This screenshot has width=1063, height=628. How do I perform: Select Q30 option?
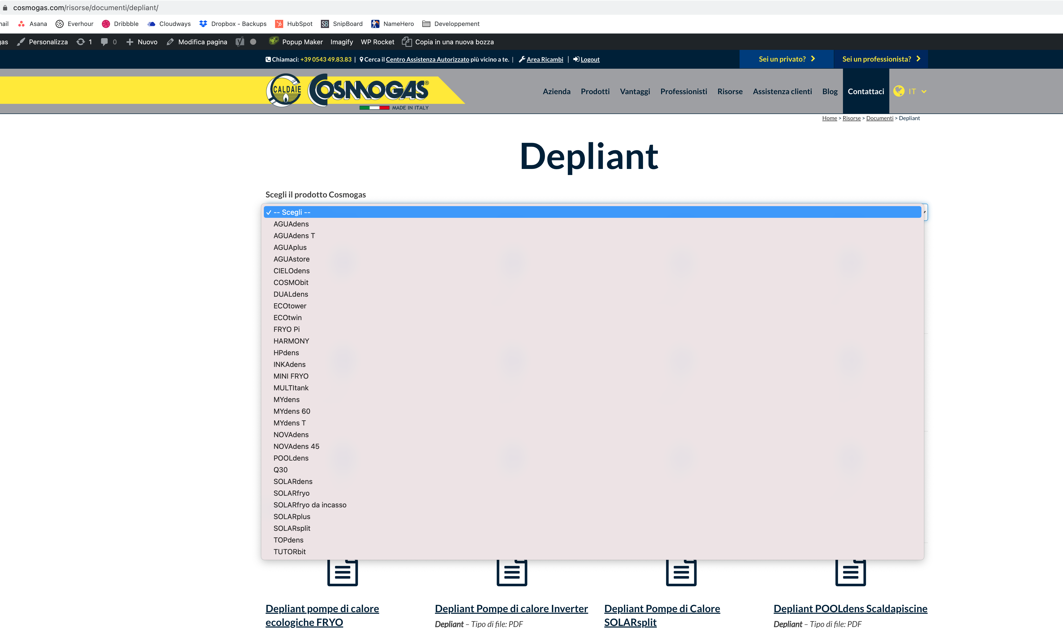592,470
